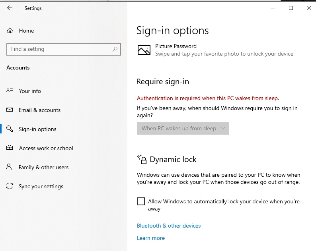Screen dimensions: 316x251
Task: Click the Access work or school briefcase icon
Action: (x=10, y=148)
